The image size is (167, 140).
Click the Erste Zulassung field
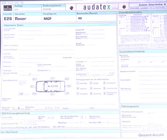tap(59, 66)
